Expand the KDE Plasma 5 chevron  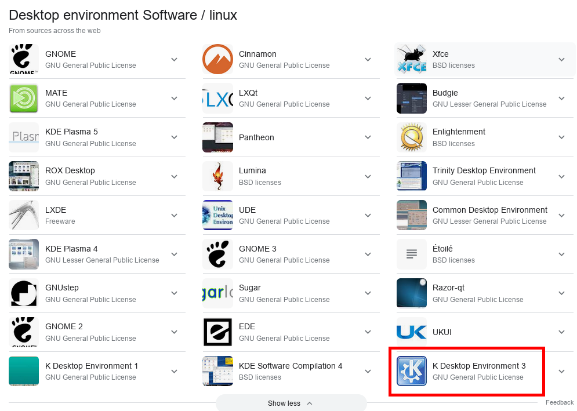(x=175, y=137)
